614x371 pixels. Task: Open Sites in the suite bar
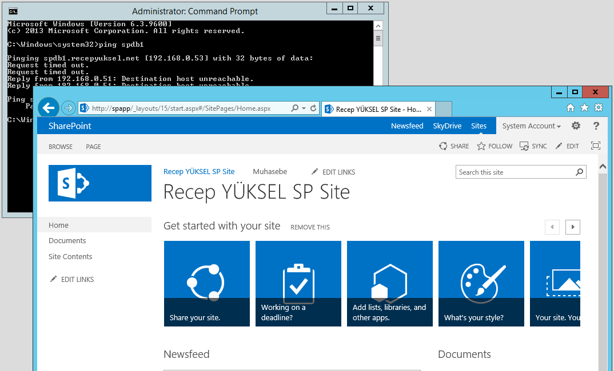(479, 126)
